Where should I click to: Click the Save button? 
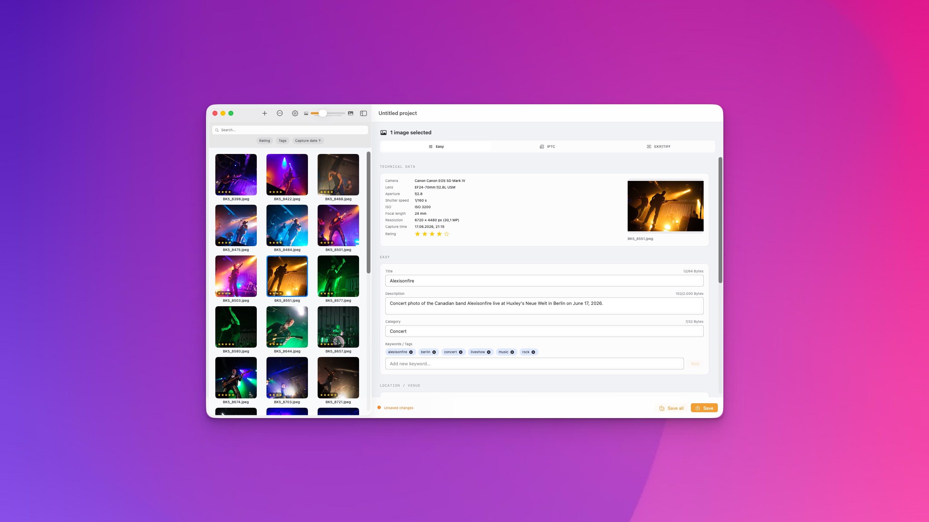point(704,408)
